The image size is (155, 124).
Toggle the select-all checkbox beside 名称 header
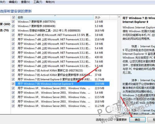tap(13, 17)
